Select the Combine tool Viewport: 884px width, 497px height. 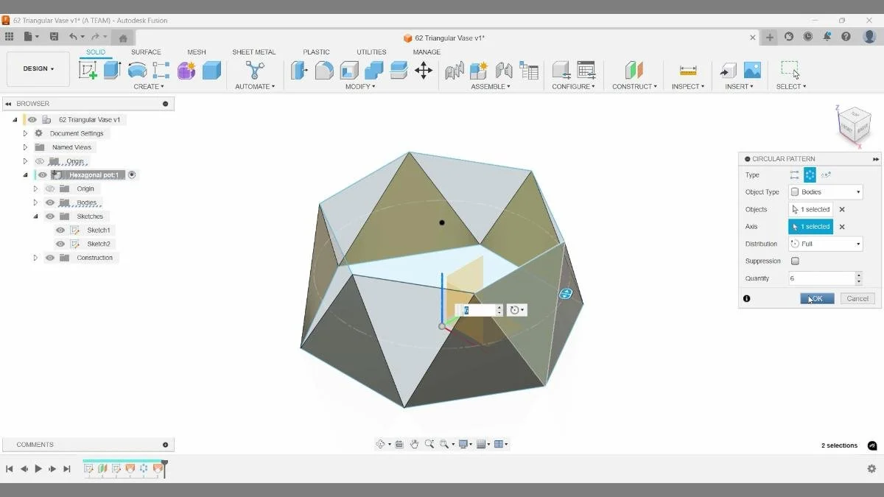coord(374,70)
